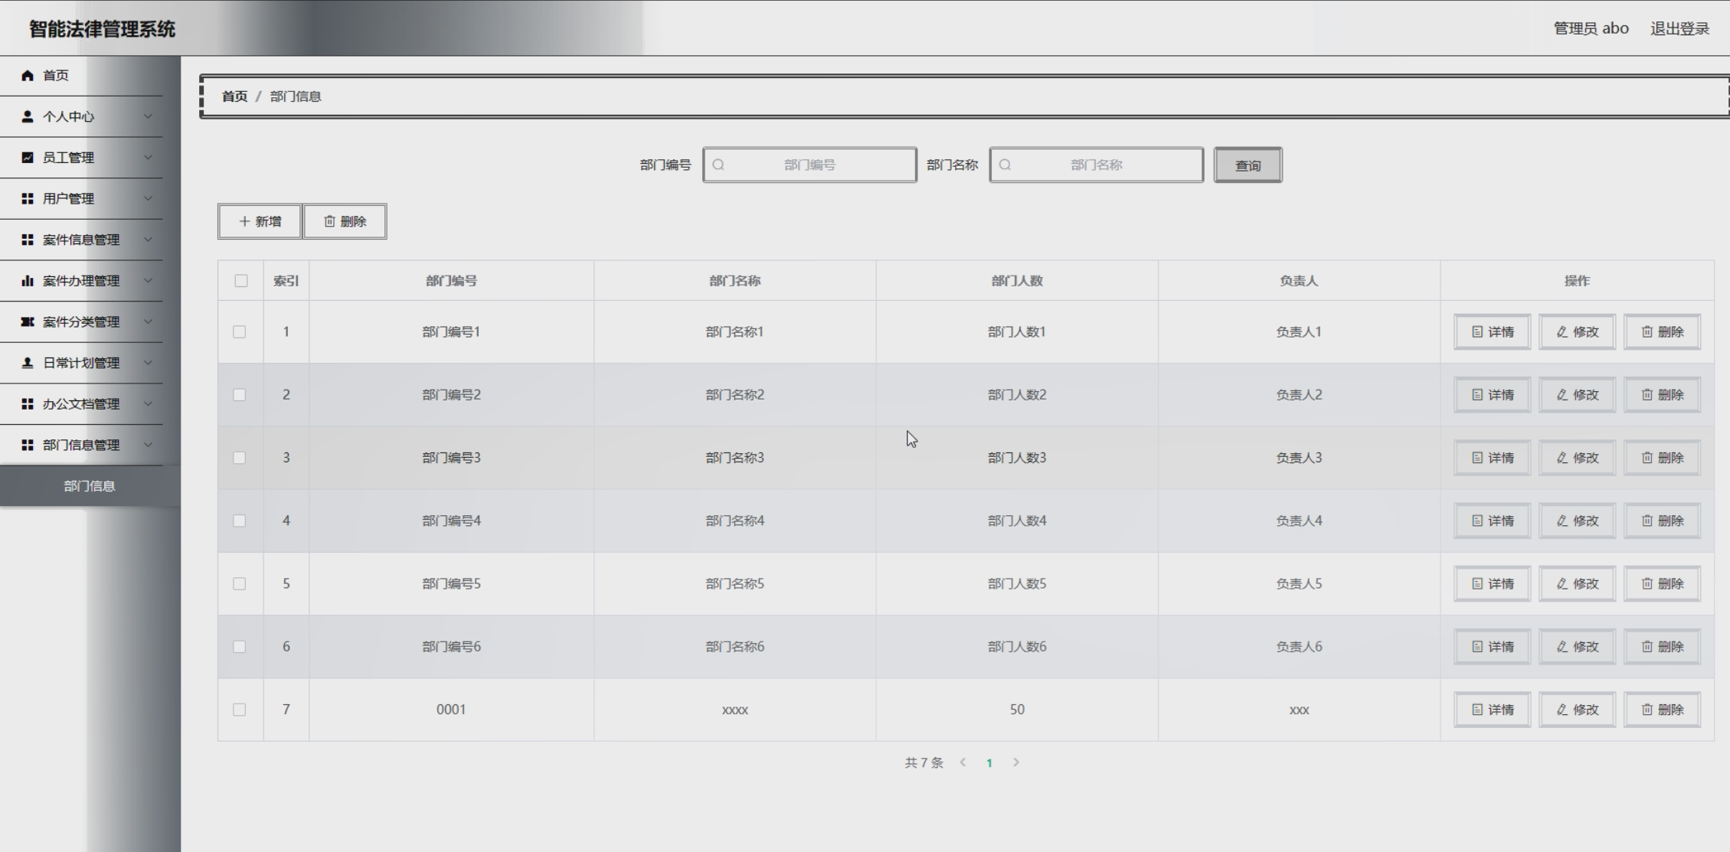Click the person icon beside 个人中心
The width and height of the screenshot is (1730, 852).
(x=28, y=116)
